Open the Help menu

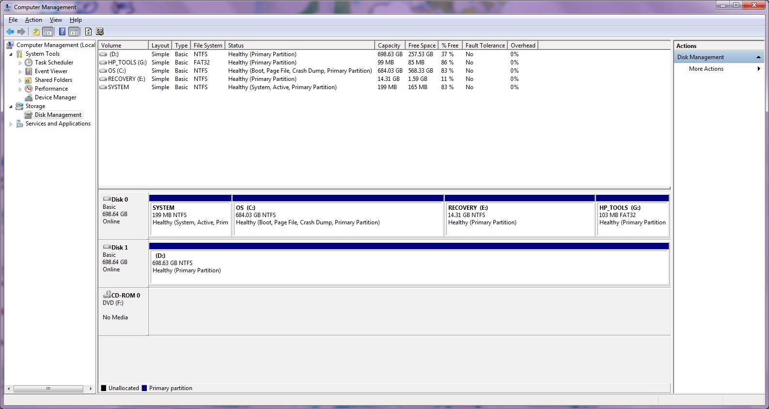pos(76,20)
